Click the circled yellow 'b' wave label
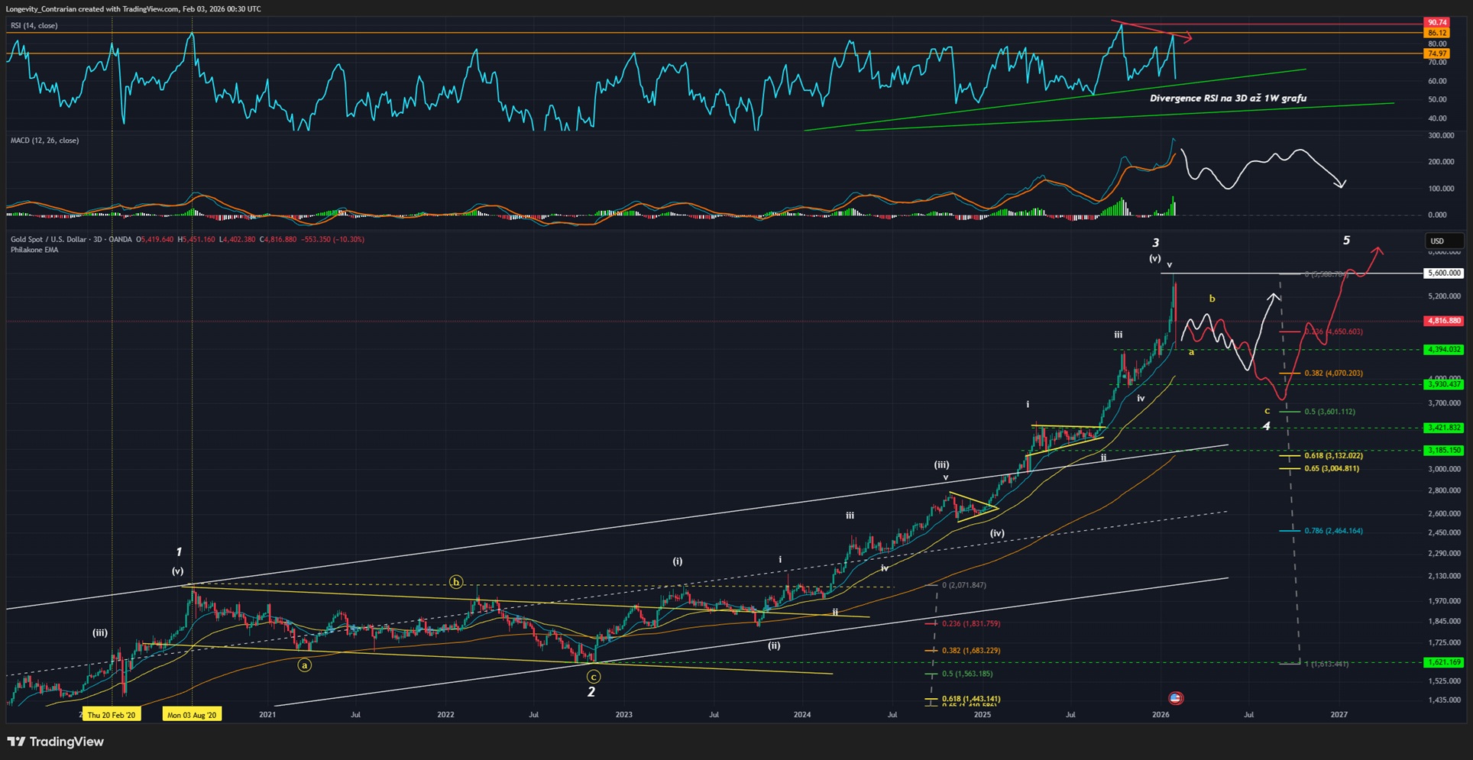 (456, 582)
